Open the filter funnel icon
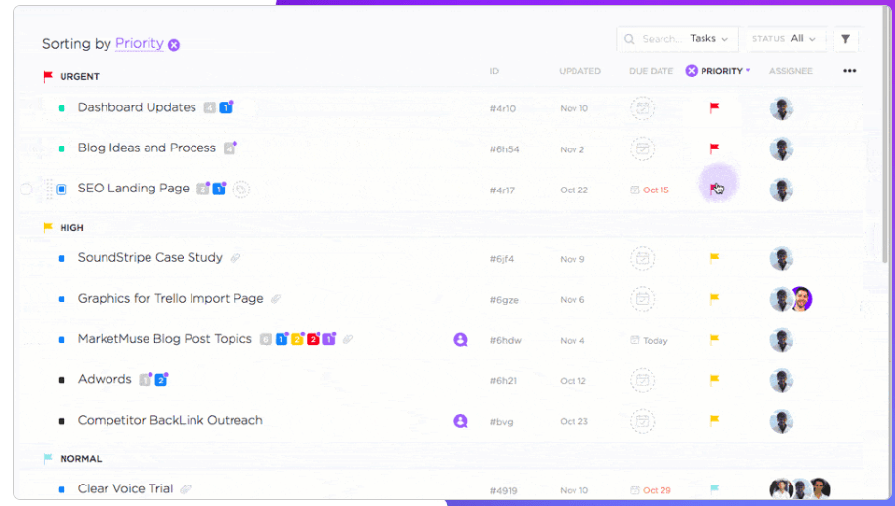The image size is (895, 506). (x=845, y=39)
